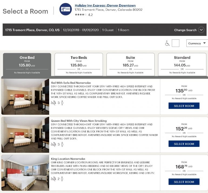Select the One Bed tab
The width and height of the screenshot is (208, 193).
pyautogui.click(x=27, y=65)
